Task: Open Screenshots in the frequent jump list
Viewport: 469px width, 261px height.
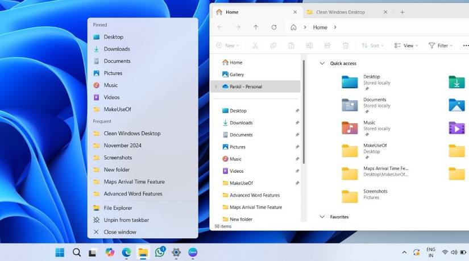Action: (x=143, y=158)
